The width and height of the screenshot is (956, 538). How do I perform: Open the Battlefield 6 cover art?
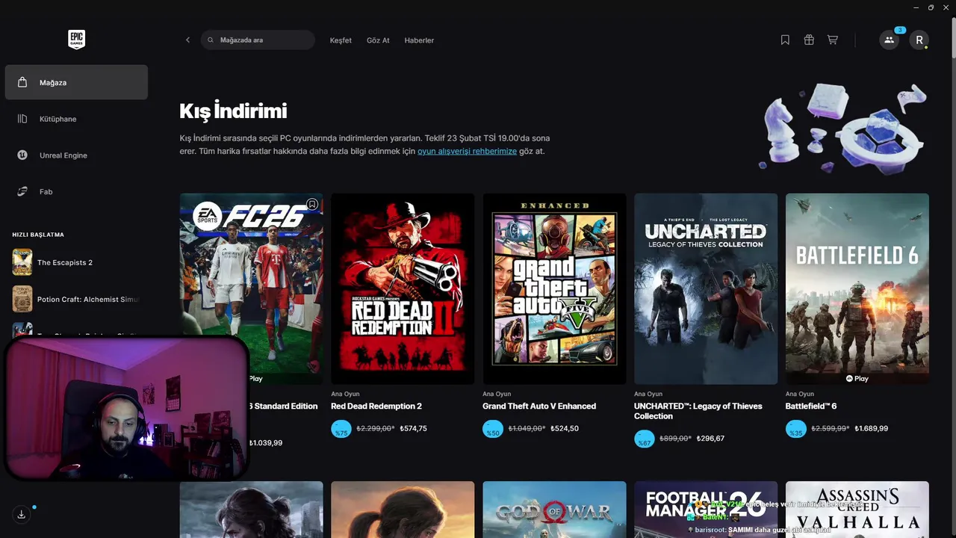point(857,288)
